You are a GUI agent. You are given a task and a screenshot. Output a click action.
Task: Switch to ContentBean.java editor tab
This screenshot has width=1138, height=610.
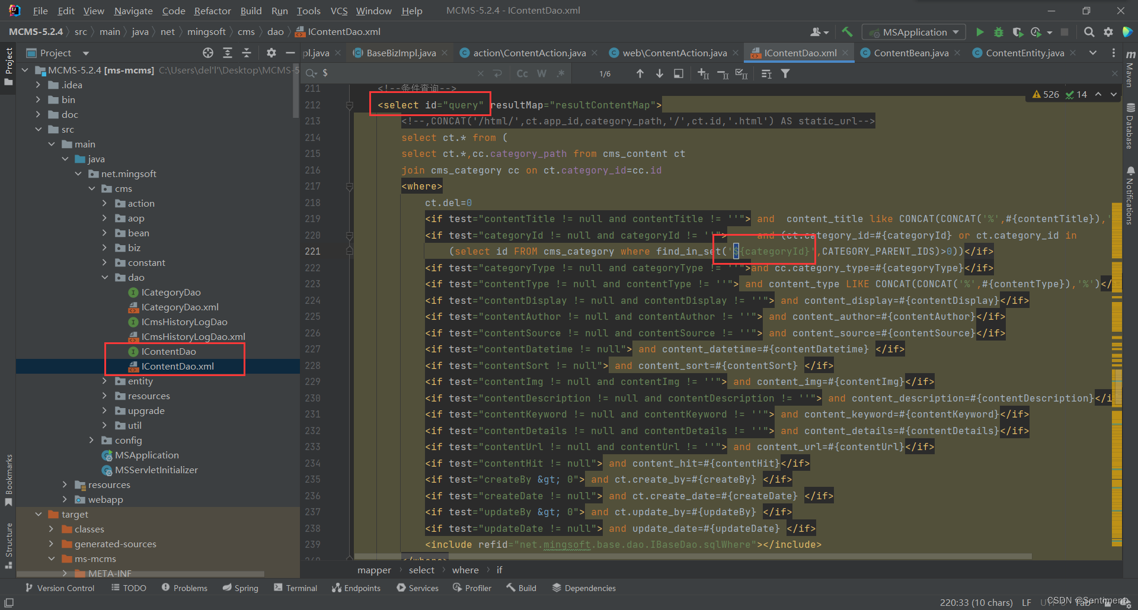click(x=910, y=53)
